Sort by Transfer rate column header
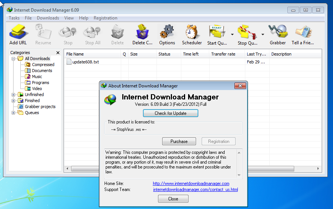The width and height of the screenshot is (333, 209). coord(227,54)
